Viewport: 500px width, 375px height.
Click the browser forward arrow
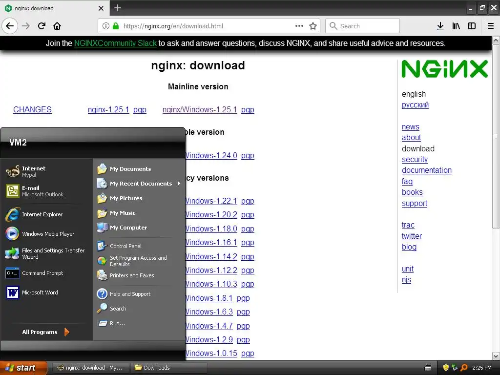26,26
